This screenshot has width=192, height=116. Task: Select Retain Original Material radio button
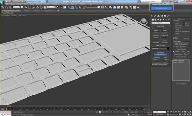[x=174, y=45]
